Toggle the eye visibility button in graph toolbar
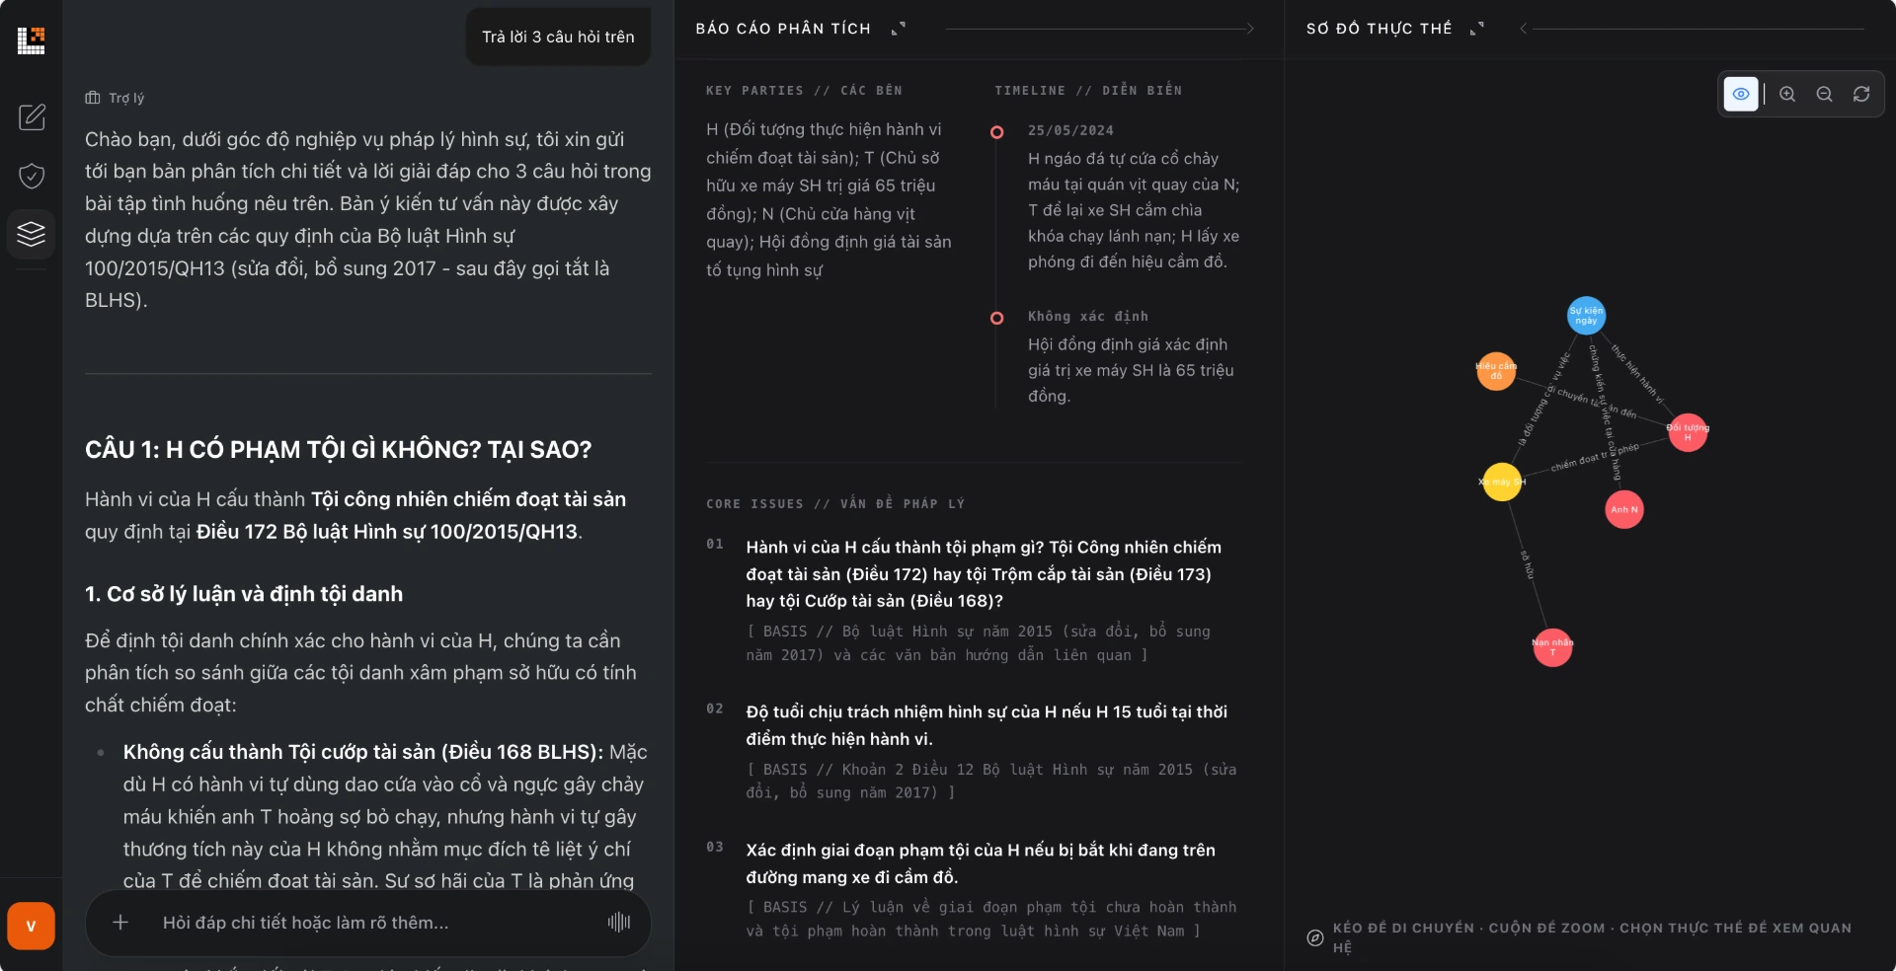This screenshot has width=1896, height=971. 1741,94
